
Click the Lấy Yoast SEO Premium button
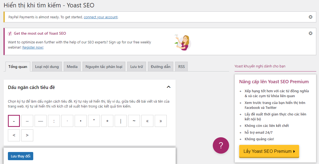(x=269, y=151)
